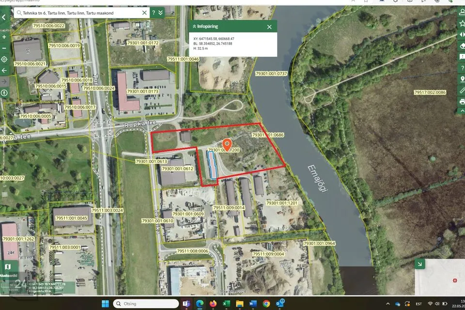Screen dimensions: 465x310
Task: Collapse the left side panel
Action: pyautogui.click(x=4, y=17)
